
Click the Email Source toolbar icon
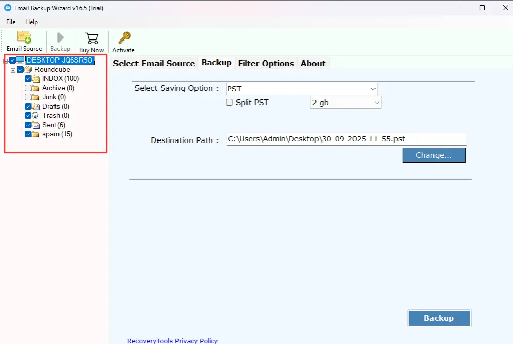(x=24, y=38)
